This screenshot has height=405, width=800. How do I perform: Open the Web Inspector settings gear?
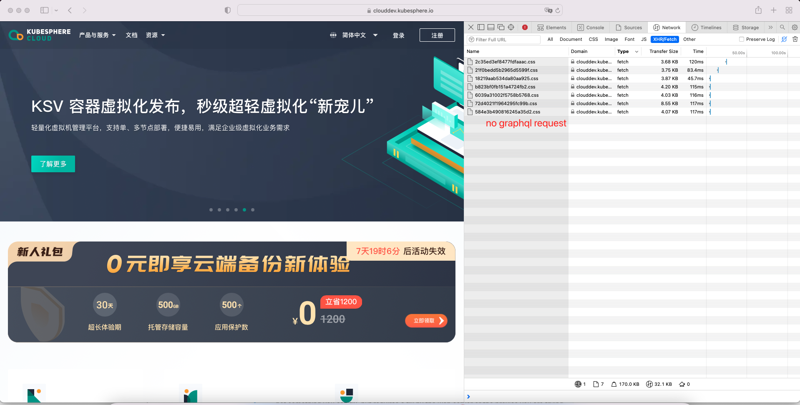click(x=794, y=27)
